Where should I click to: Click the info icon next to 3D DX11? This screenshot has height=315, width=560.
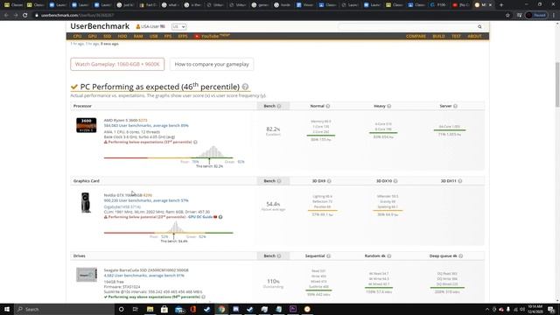(460, 181)
